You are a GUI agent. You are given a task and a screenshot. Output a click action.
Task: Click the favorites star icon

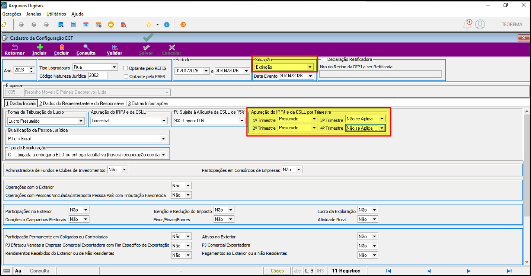tap(149, 25)
